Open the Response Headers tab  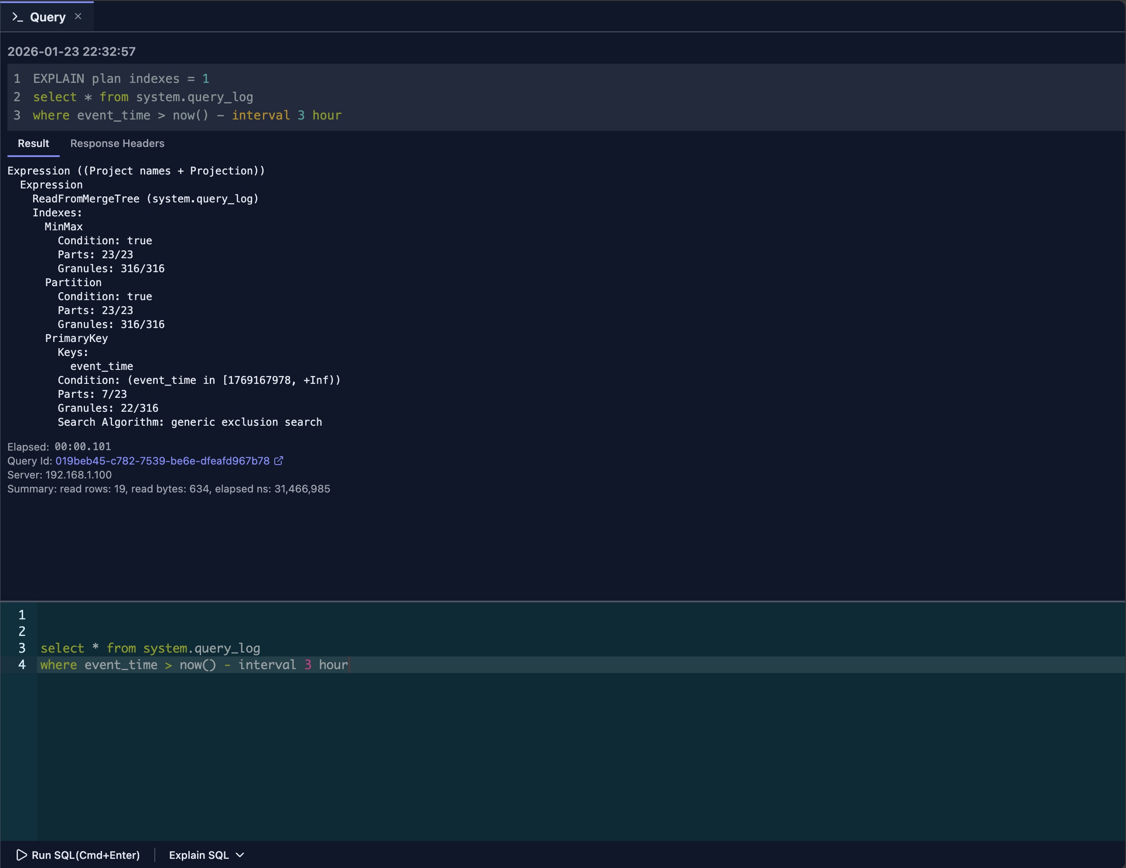pos(117,144)
